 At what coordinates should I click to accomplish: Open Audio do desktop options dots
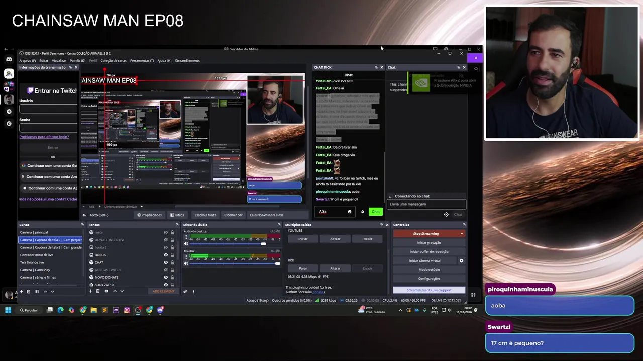click(x=186, y=237)
